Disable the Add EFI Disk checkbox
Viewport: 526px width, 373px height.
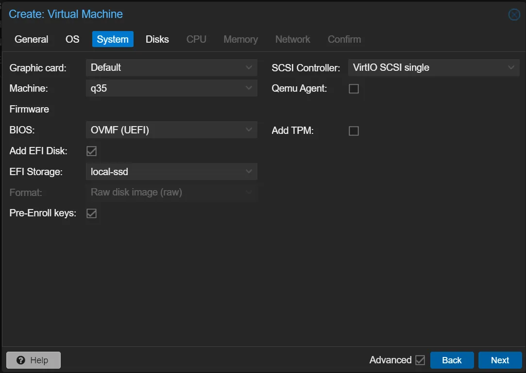91,151
